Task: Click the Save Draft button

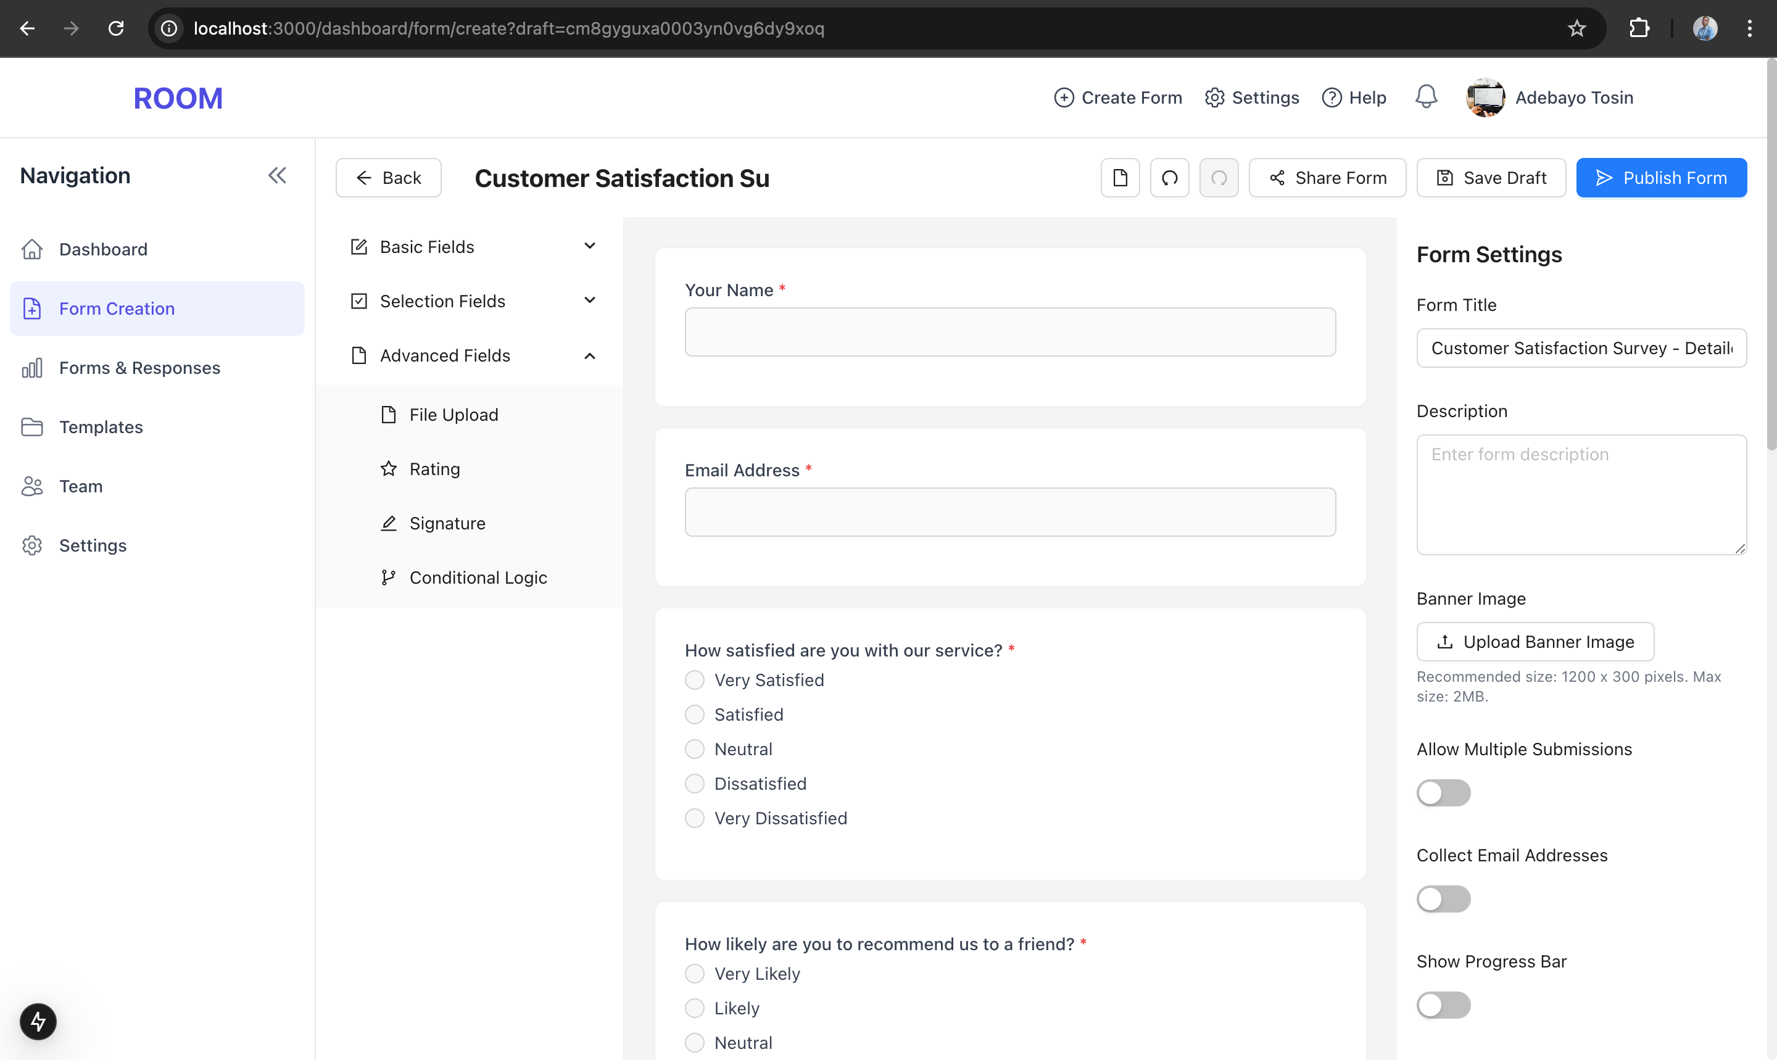Action: [x=1491, y=177]
